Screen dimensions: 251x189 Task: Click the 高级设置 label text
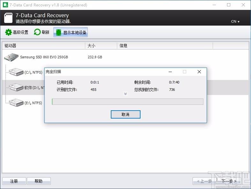tap(21, 33)
